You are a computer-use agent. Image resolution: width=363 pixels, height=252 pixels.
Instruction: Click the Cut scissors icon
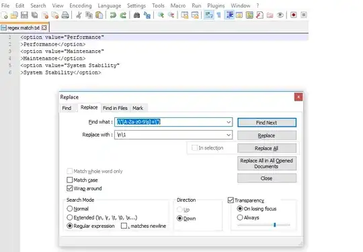coord(79,15)
